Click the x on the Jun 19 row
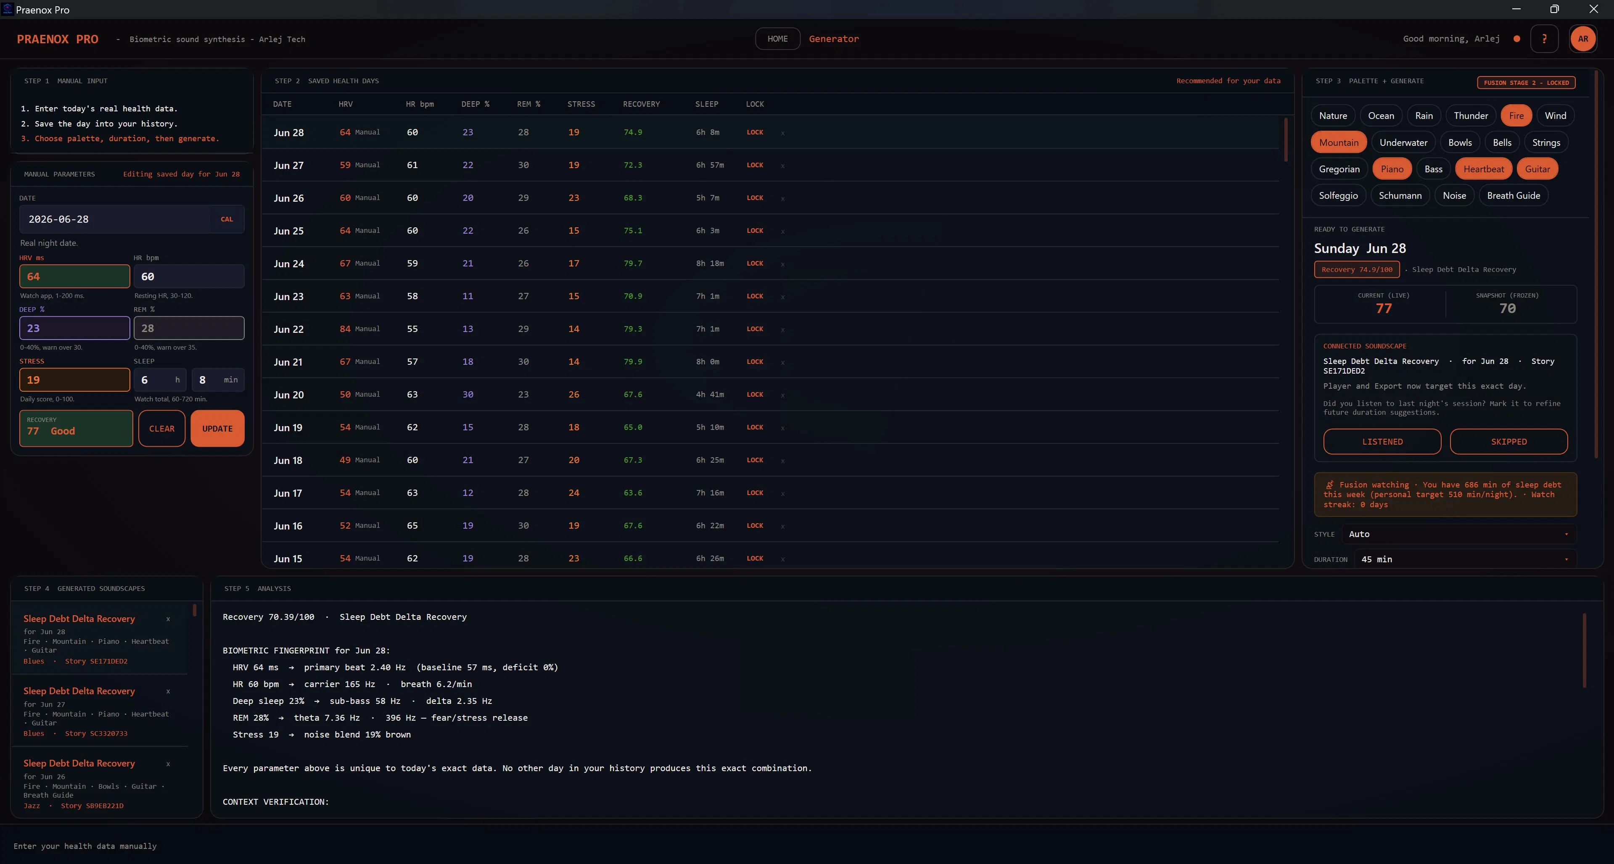Viewport: 1614px width, 864px height. click(782, 428)
